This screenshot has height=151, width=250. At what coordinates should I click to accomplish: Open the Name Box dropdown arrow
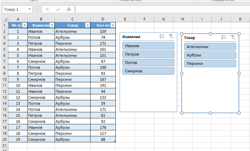[29, 9]
